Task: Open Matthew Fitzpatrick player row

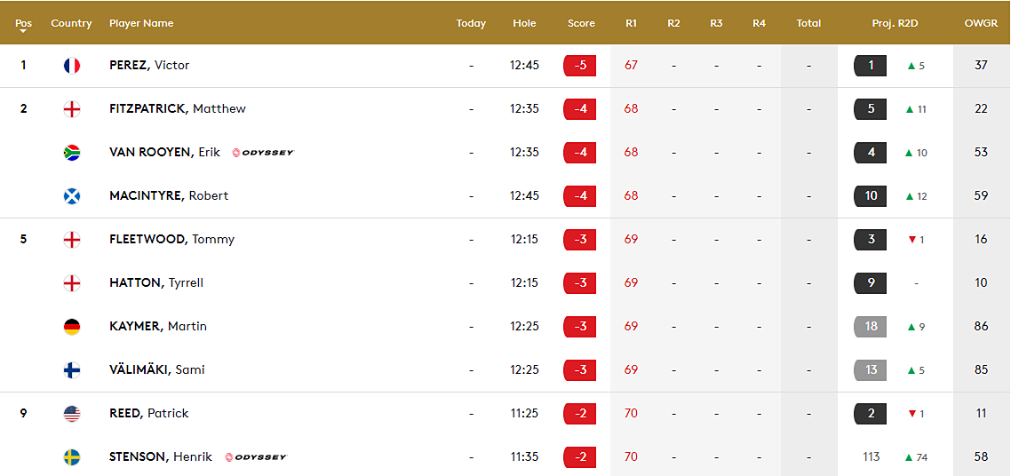Action: (178, 109)
